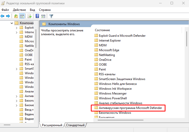The height and width of the screenshot is (132, 189).
Task: Select the NetMeeting folder in list
Action: pyautogui.click(x=105, y=55)
